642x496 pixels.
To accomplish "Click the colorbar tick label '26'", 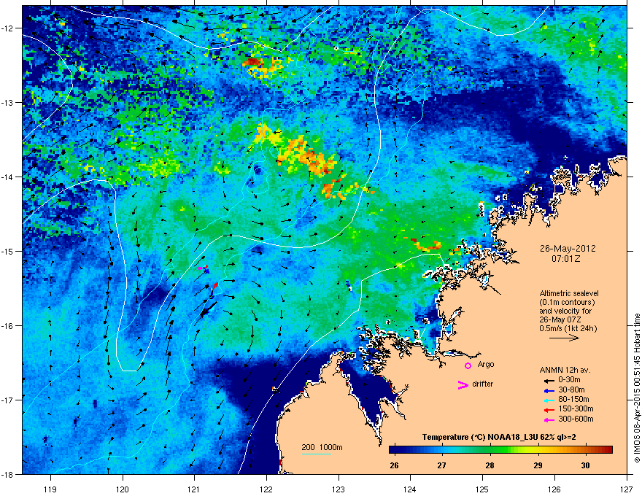I will 394,465.
